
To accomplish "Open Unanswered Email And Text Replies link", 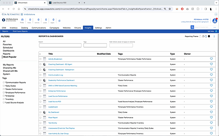I will [61, 128].
